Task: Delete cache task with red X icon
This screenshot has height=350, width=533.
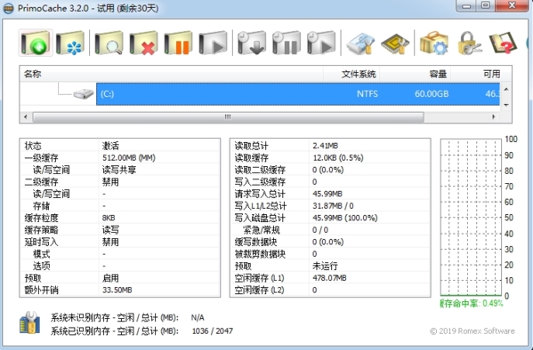Action: point(143,43)
